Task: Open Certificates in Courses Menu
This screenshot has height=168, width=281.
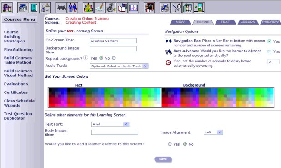Action: [16, 92]
